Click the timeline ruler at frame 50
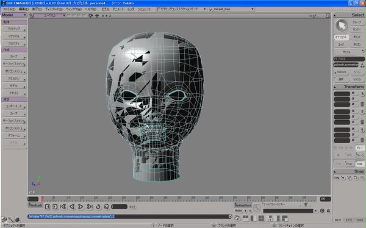 pyautogui.click(x=179, y=199)
